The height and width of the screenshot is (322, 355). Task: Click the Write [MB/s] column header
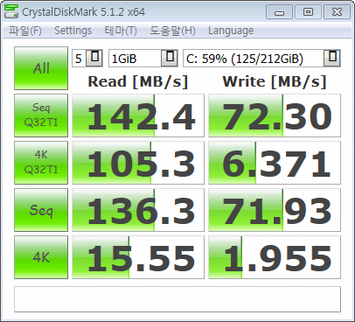point(275,81)
